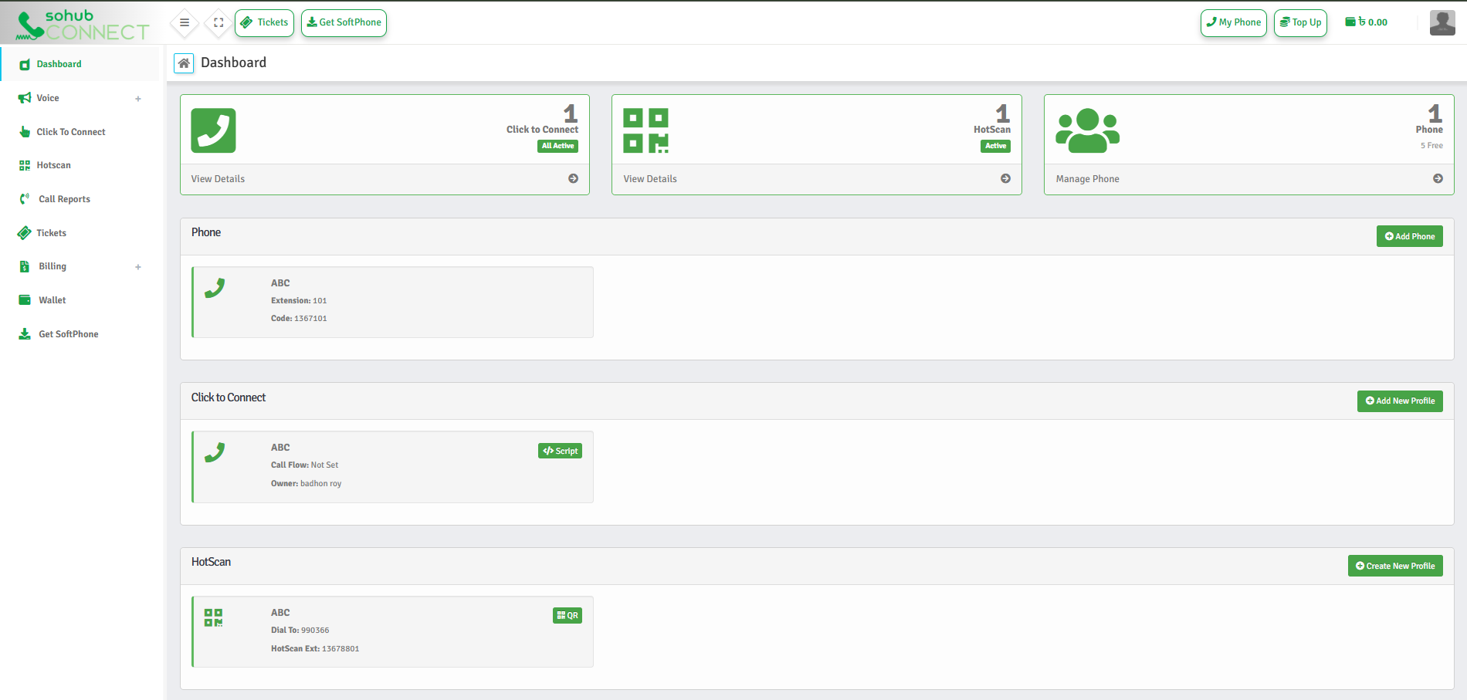Click the All Active status badge
The width and height of the screenshot is (1467, 700).
tap(557, 146)
